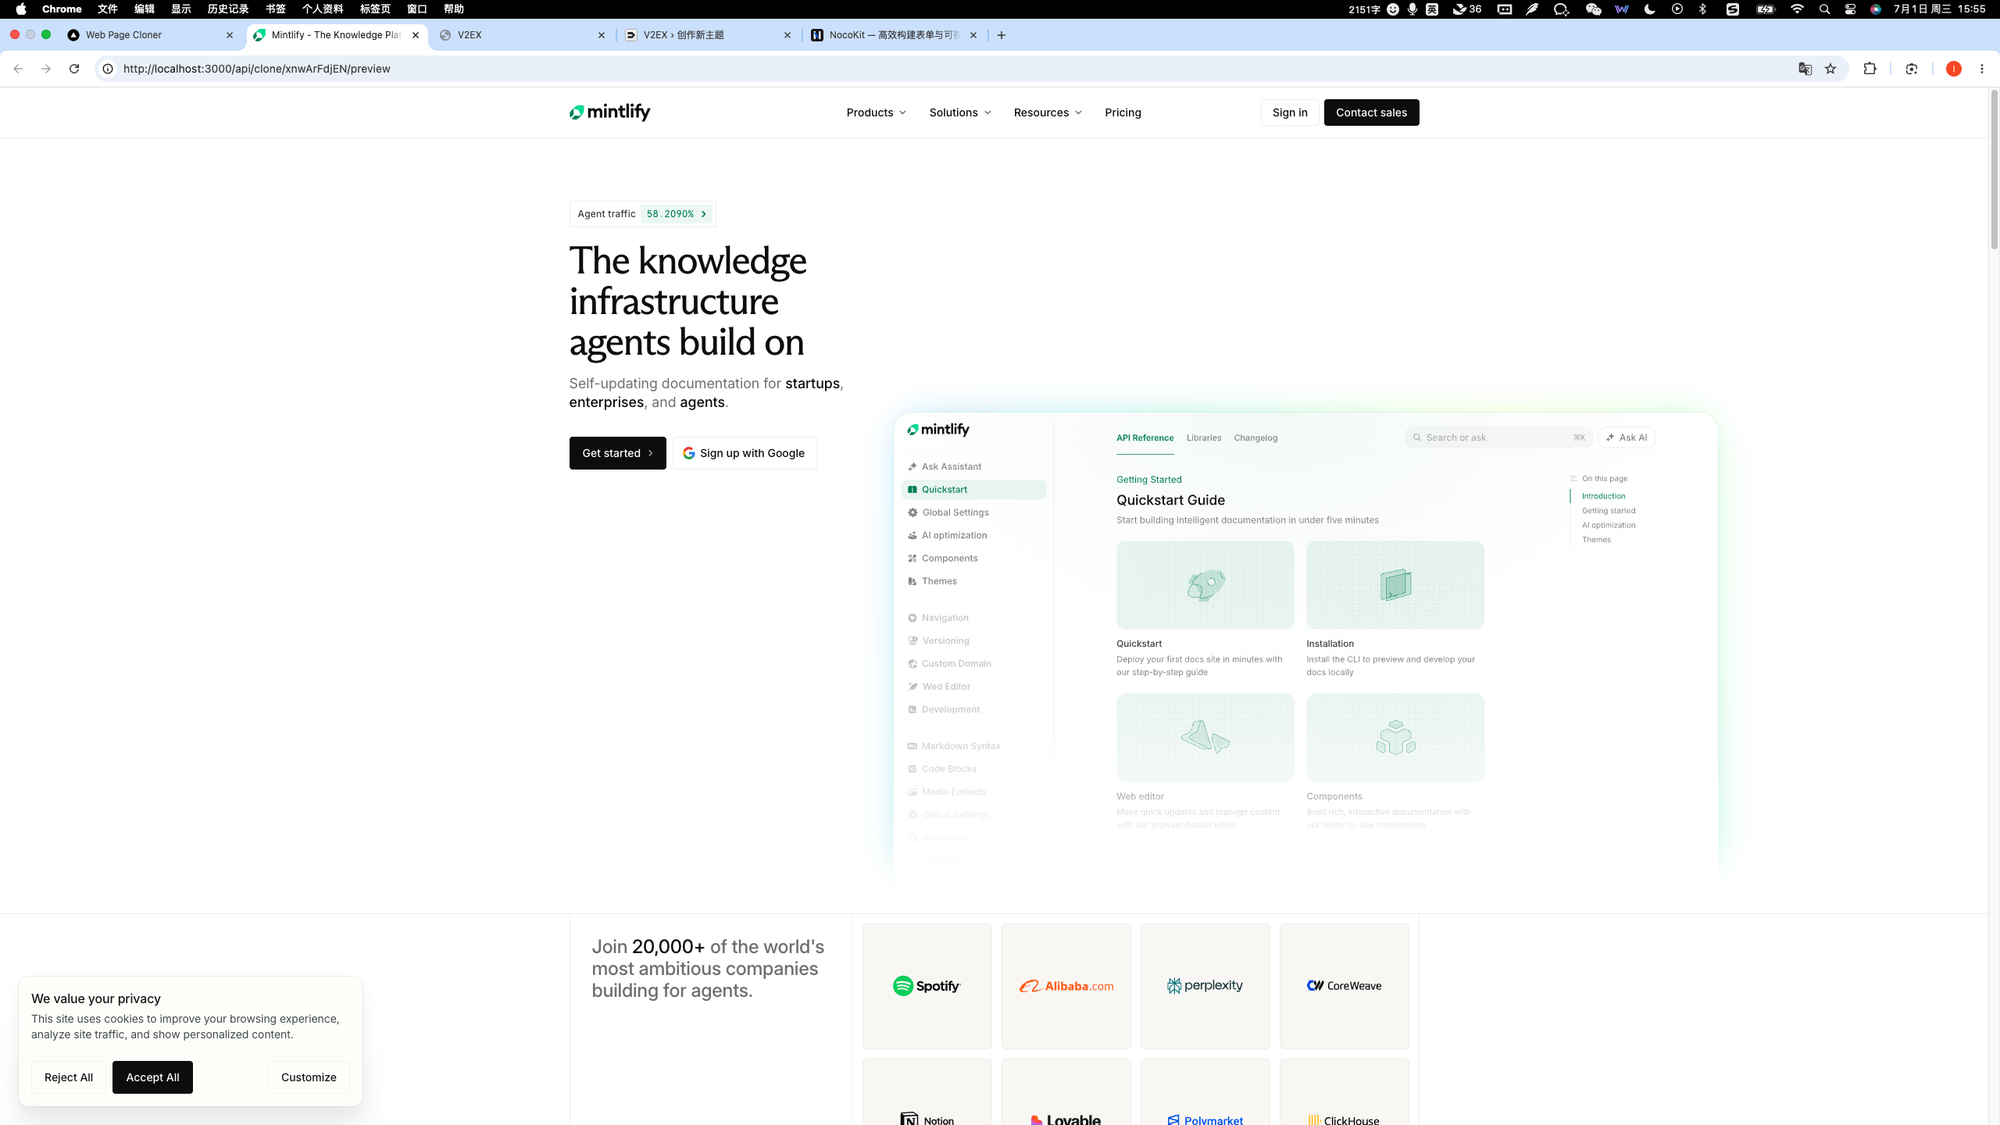
Task: Open the Apple menu
Action: coord(21,9)
